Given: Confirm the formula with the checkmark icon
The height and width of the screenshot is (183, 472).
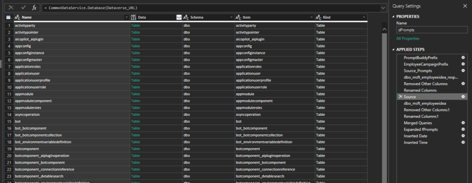Looking at the screenshot, I should click(23, 7).
